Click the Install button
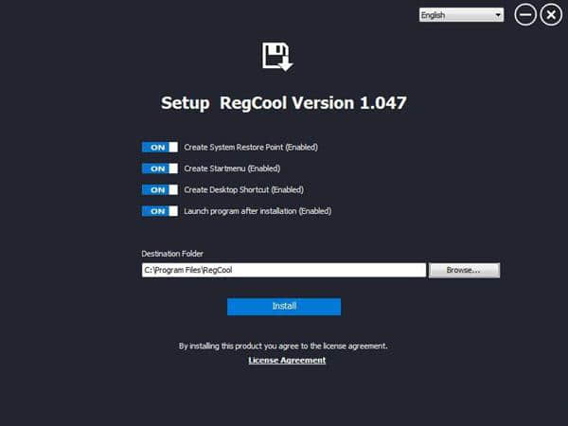Image resolution: width=568 pixels, height=426 pixels. pos(283,307)
